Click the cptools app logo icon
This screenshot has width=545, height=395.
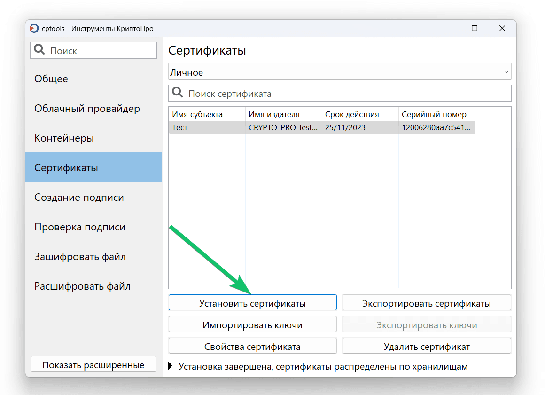click(34, 28)
